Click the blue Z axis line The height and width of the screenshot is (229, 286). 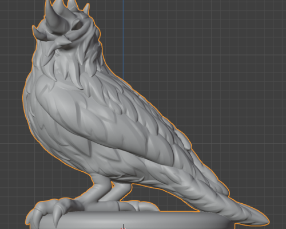123,38
